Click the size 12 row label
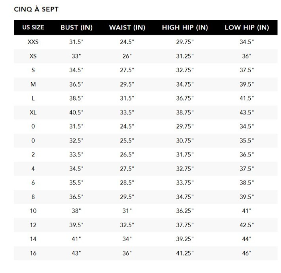Screen dimensions: 281x273 coord(33,225)
